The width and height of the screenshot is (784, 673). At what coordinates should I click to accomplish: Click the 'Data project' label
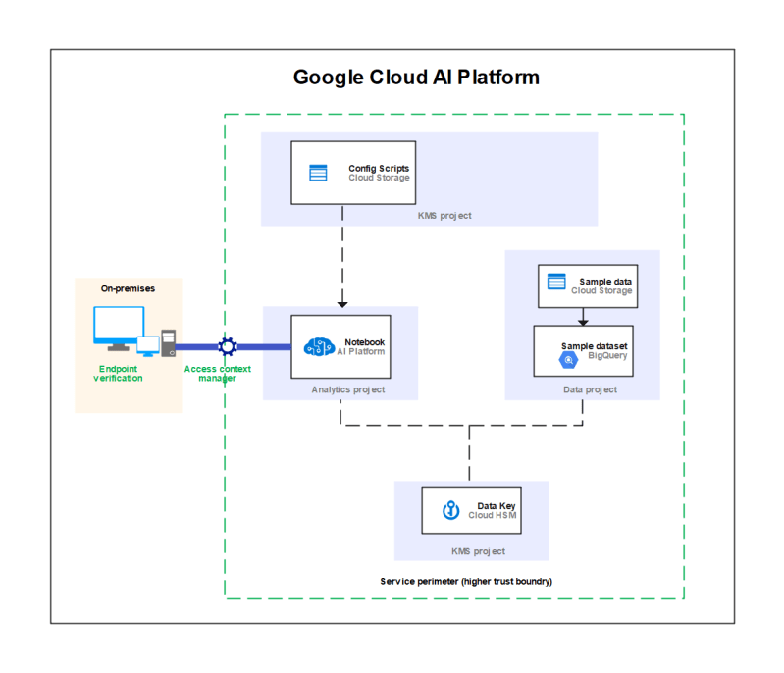point(590,389)
